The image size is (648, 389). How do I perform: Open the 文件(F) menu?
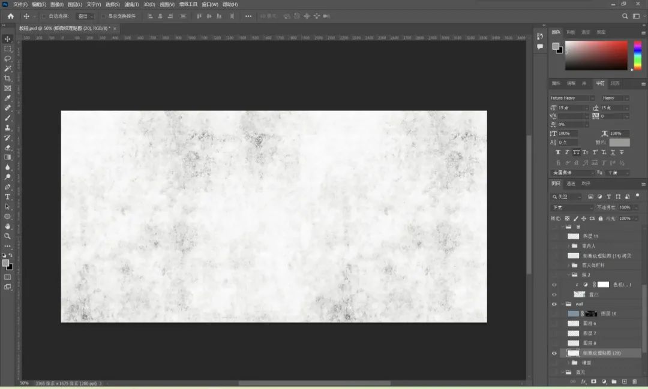(20, 5)
